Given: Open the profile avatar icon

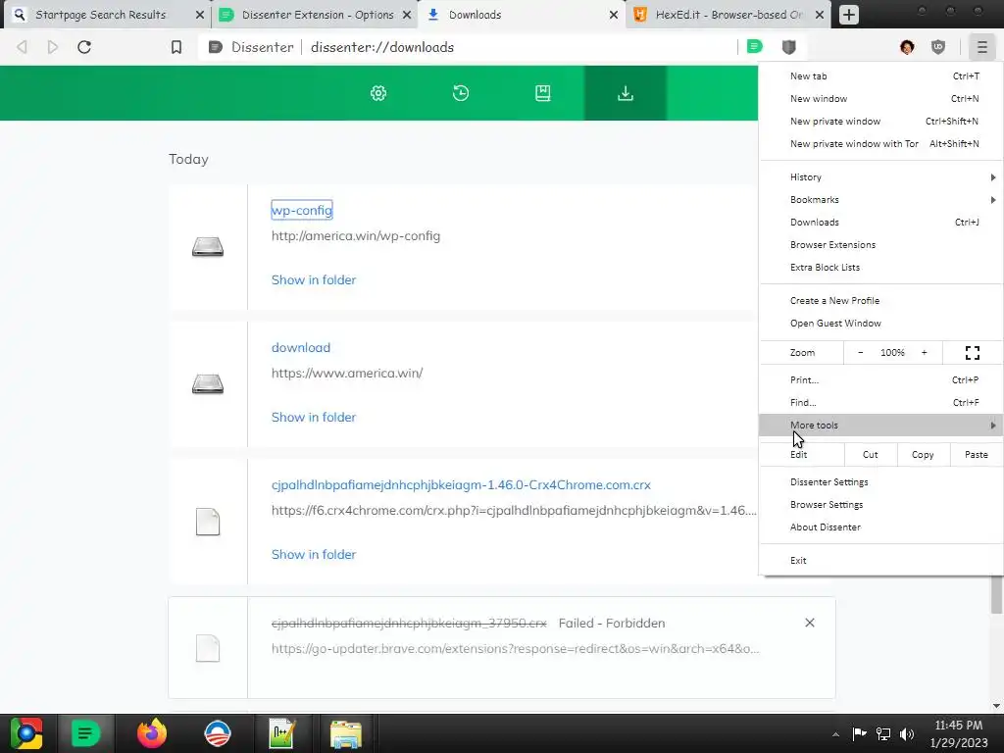Looking at the screenshot, I should (907, 47).
